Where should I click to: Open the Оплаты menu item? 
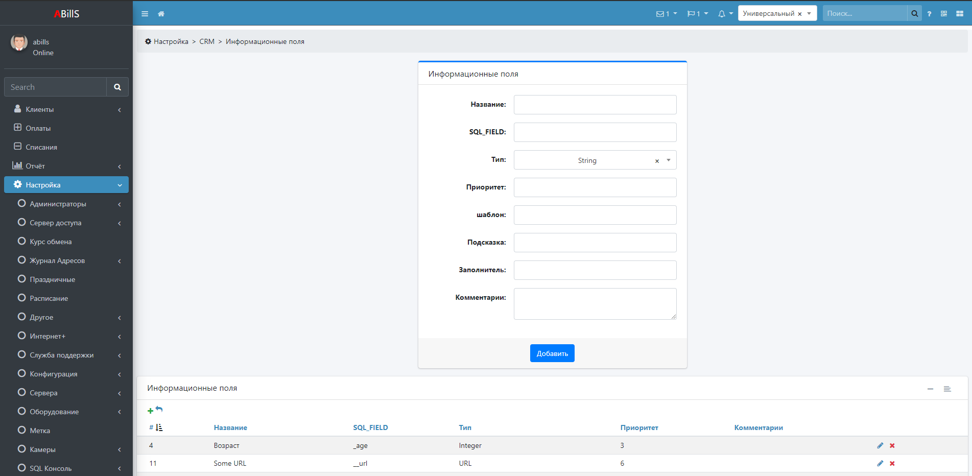(38, 128)
